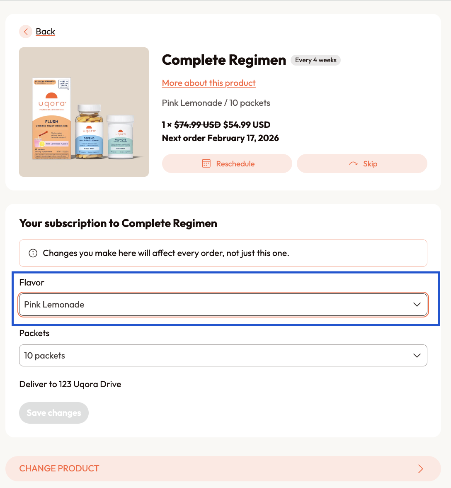Go back using the Back link
Image resolution: width=451 pixels, height=488 pixels.
pos(45,32)
